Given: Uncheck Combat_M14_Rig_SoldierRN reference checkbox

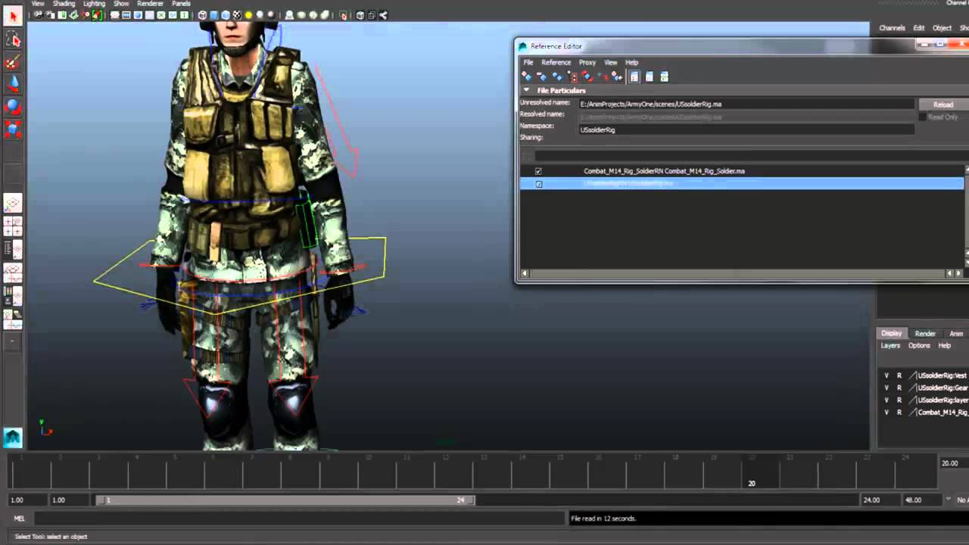Looking at the screenshot, I should 538,171.
